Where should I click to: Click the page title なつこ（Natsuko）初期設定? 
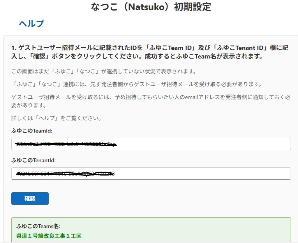pos(151,7)
